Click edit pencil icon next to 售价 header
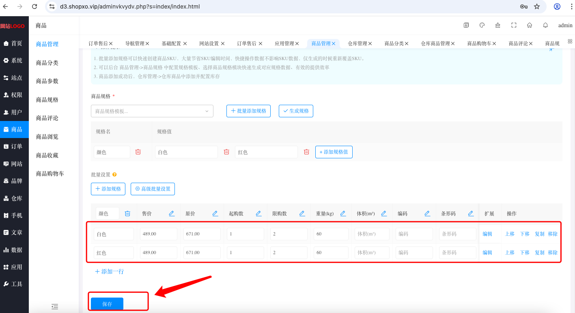 [172, 214]
